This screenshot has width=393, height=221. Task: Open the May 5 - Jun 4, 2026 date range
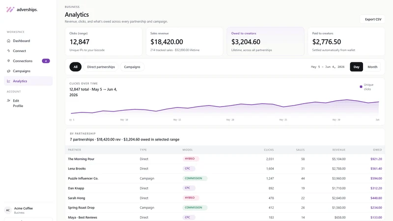328,67
